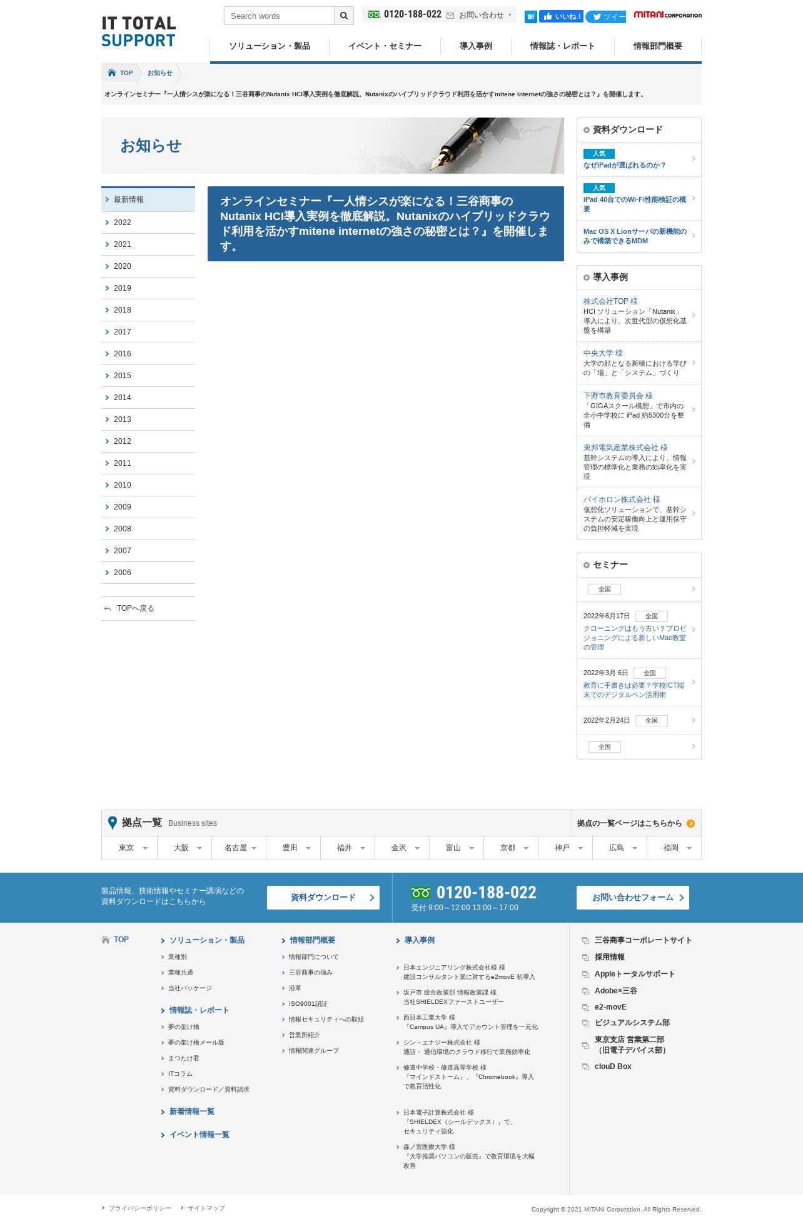Expand the 東京 business site dropdown
This screenshot has width=803, height=1219.
click(x=129, y=848)
